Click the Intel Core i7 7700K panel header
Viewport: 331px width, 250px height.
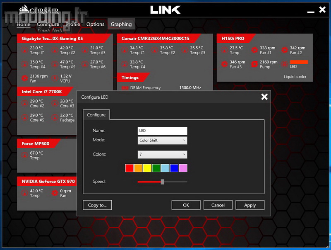(45, 92)
